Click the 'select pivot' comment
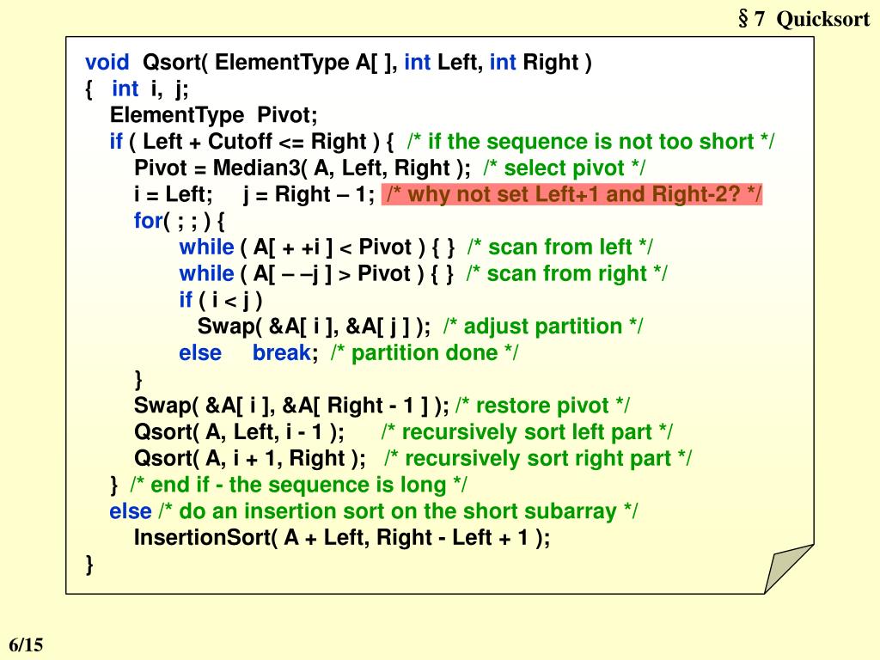The width and height of the screenshot is (880, 660). tap(564, 168)
